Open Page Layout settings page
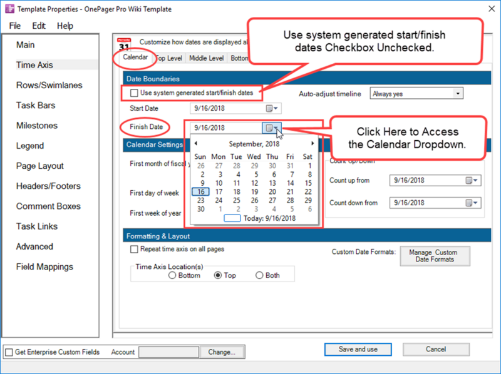The width and height of the screenshot is (501, 374). coord(40,166)
